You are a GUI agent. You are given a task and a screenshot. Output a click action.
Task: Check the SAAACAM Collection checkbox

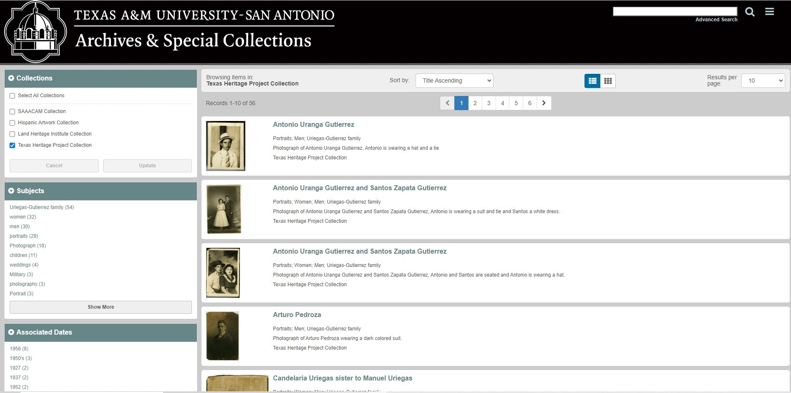pos(12,111)
